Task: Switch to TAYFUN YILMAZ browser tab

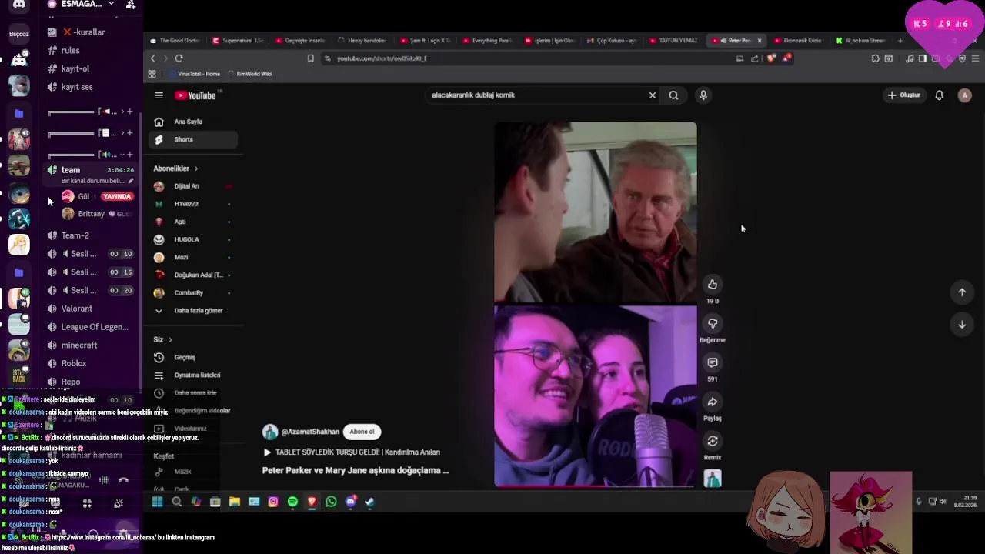Action: 673,41
